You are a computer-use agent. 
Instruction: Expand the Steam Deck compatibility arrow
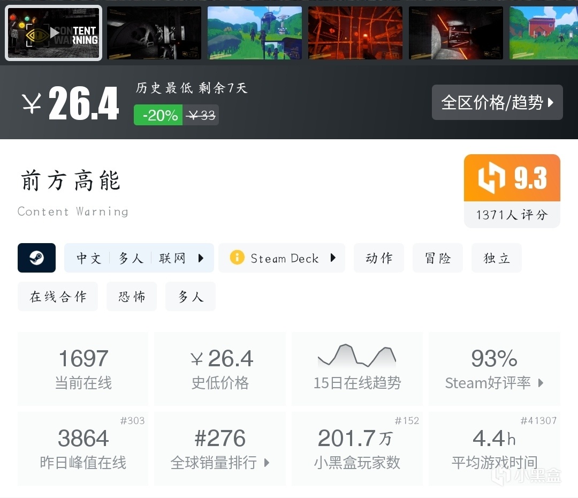(333, 258)
